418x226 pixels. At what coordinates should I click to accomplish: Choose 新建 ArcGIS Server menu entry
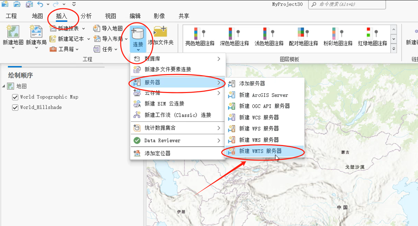(x=263, y=95)
